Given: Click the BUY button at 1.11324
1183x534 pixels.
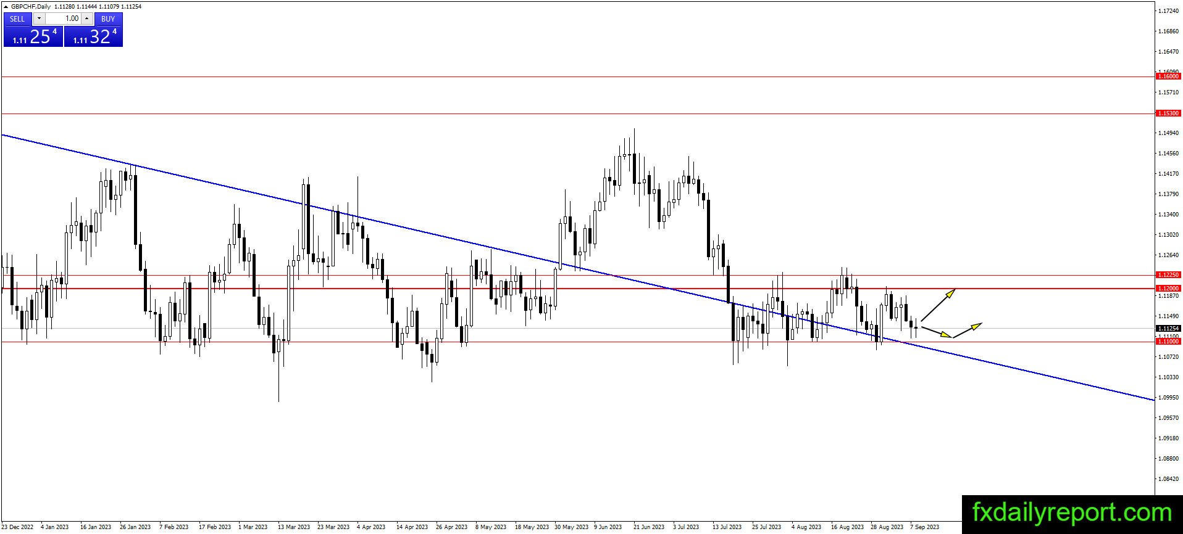Looking at the screenshot, I should 93,30.
